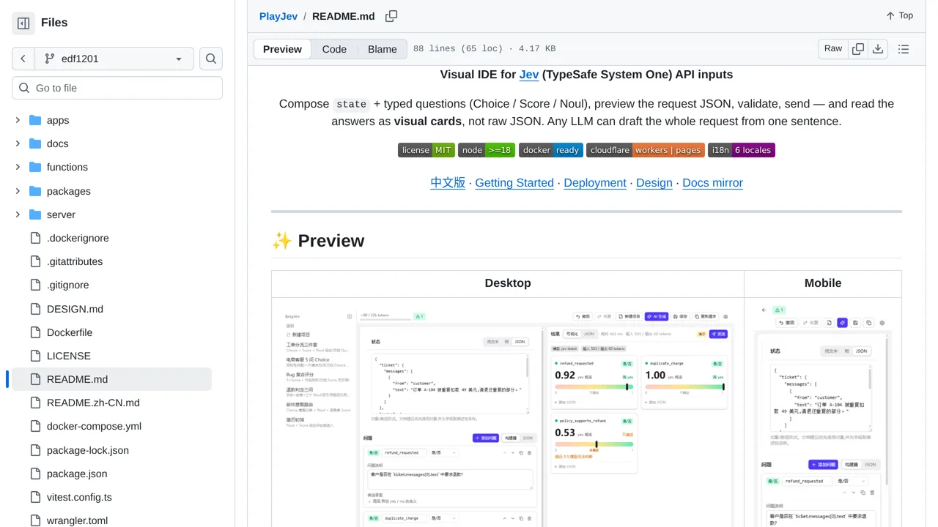Follow the Jev link in the tagline
Screen dimensions: 938x527
point(529,74)
